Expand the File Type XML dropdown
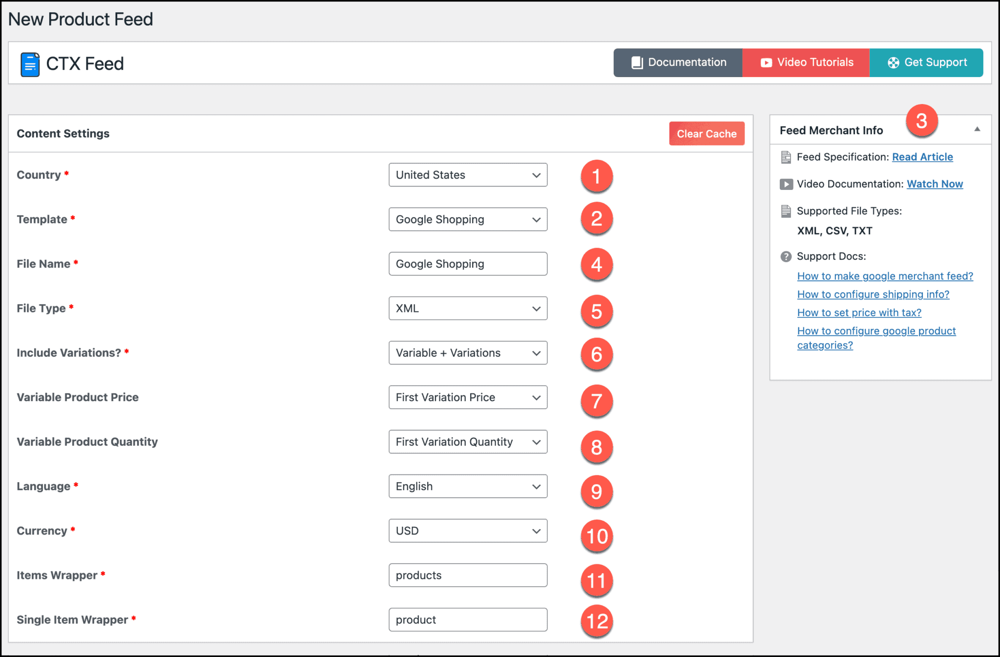 pos(467,308)
